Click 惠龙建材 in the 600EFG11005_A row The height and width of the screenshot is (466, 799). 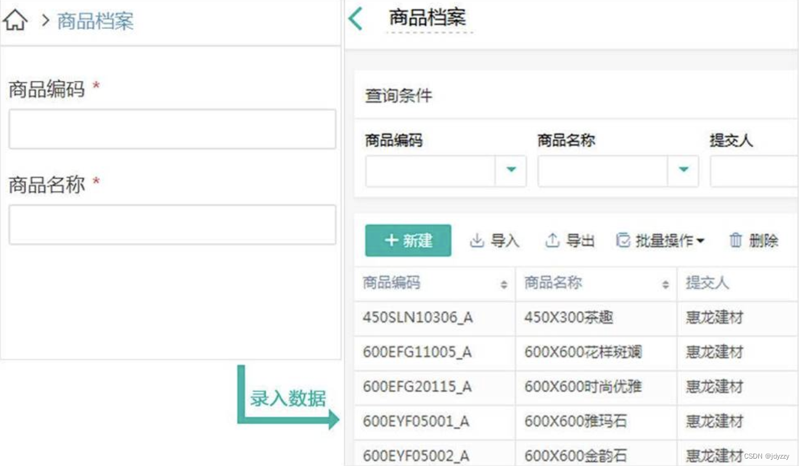pos(715,353)
